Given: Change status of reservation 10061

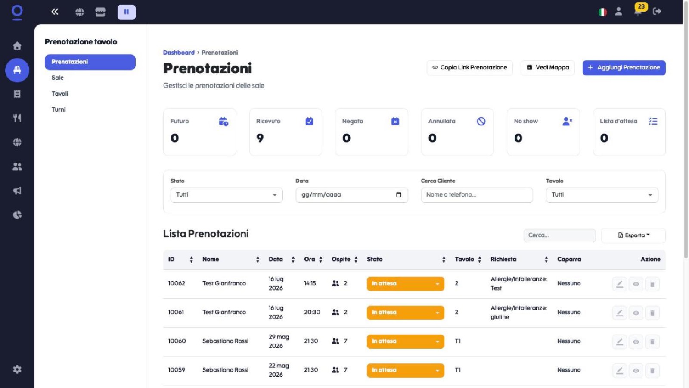Looking at the screenshot, I should click(x=405, y=313).
